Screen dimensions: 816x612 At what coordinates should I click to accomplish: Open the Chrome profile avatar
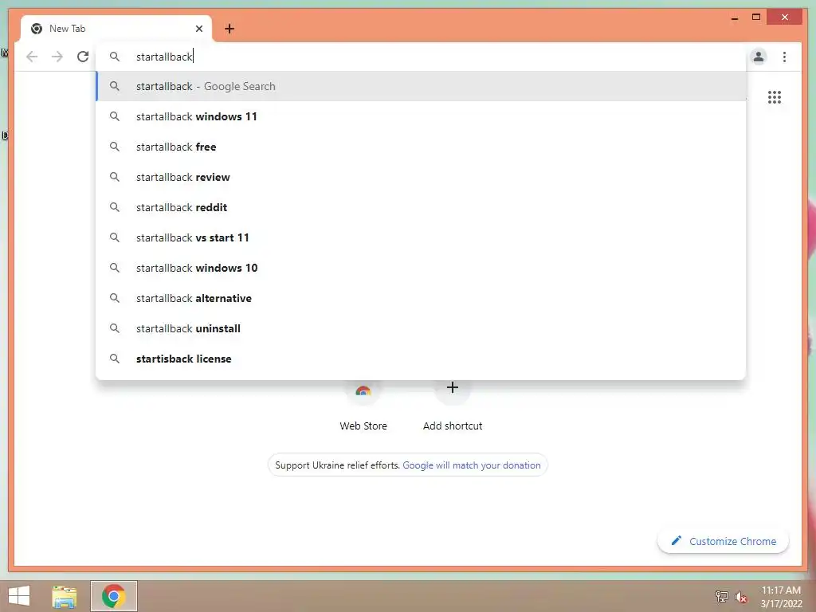[x=759, y=57]
